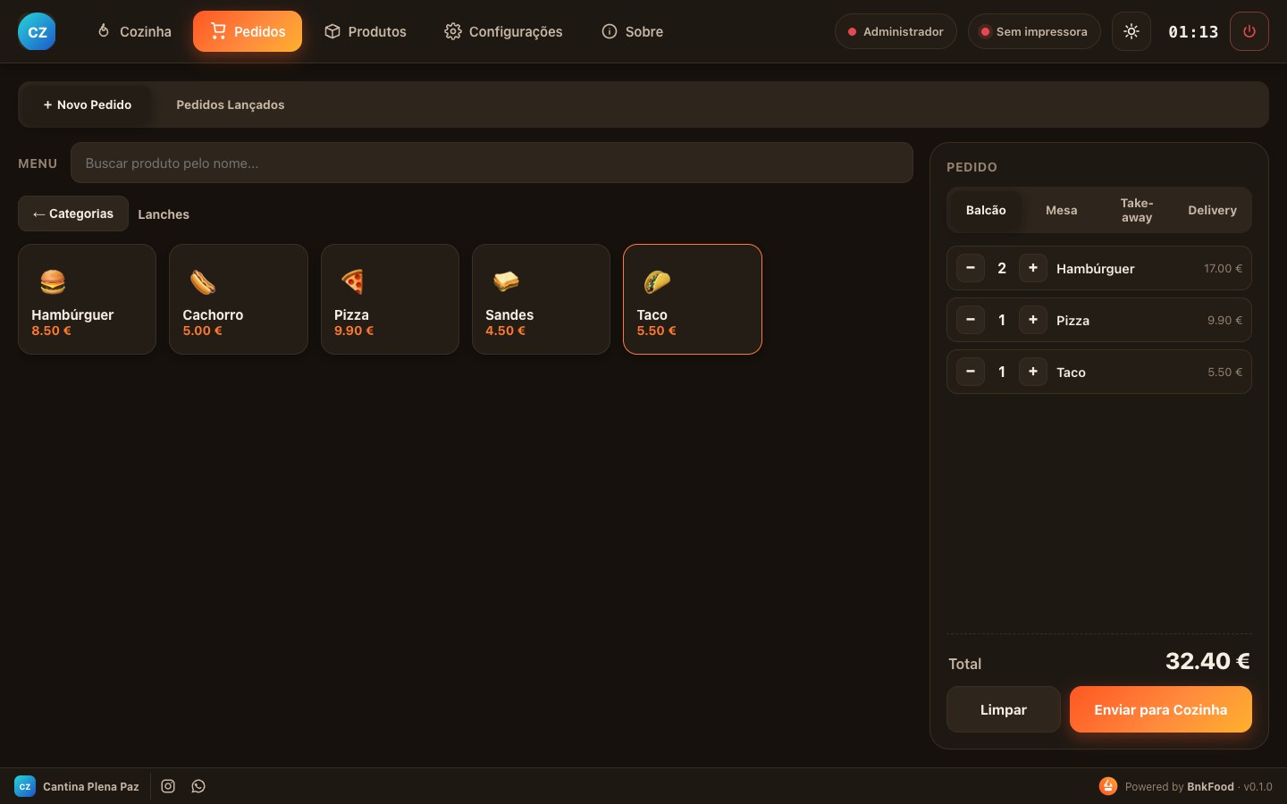This screenshot has height=804, width=1287.
Task: Select Balcão order type
Action: click(986, 210)
